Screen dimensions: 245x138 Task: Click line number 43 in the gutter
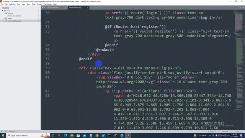(47, 95)
